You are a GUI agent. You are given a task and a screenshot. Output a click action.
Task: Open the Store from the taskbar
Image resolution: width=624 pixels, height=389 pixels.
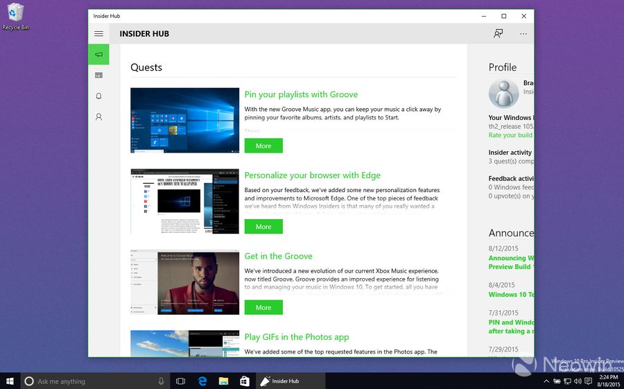(x=245, y=381)
